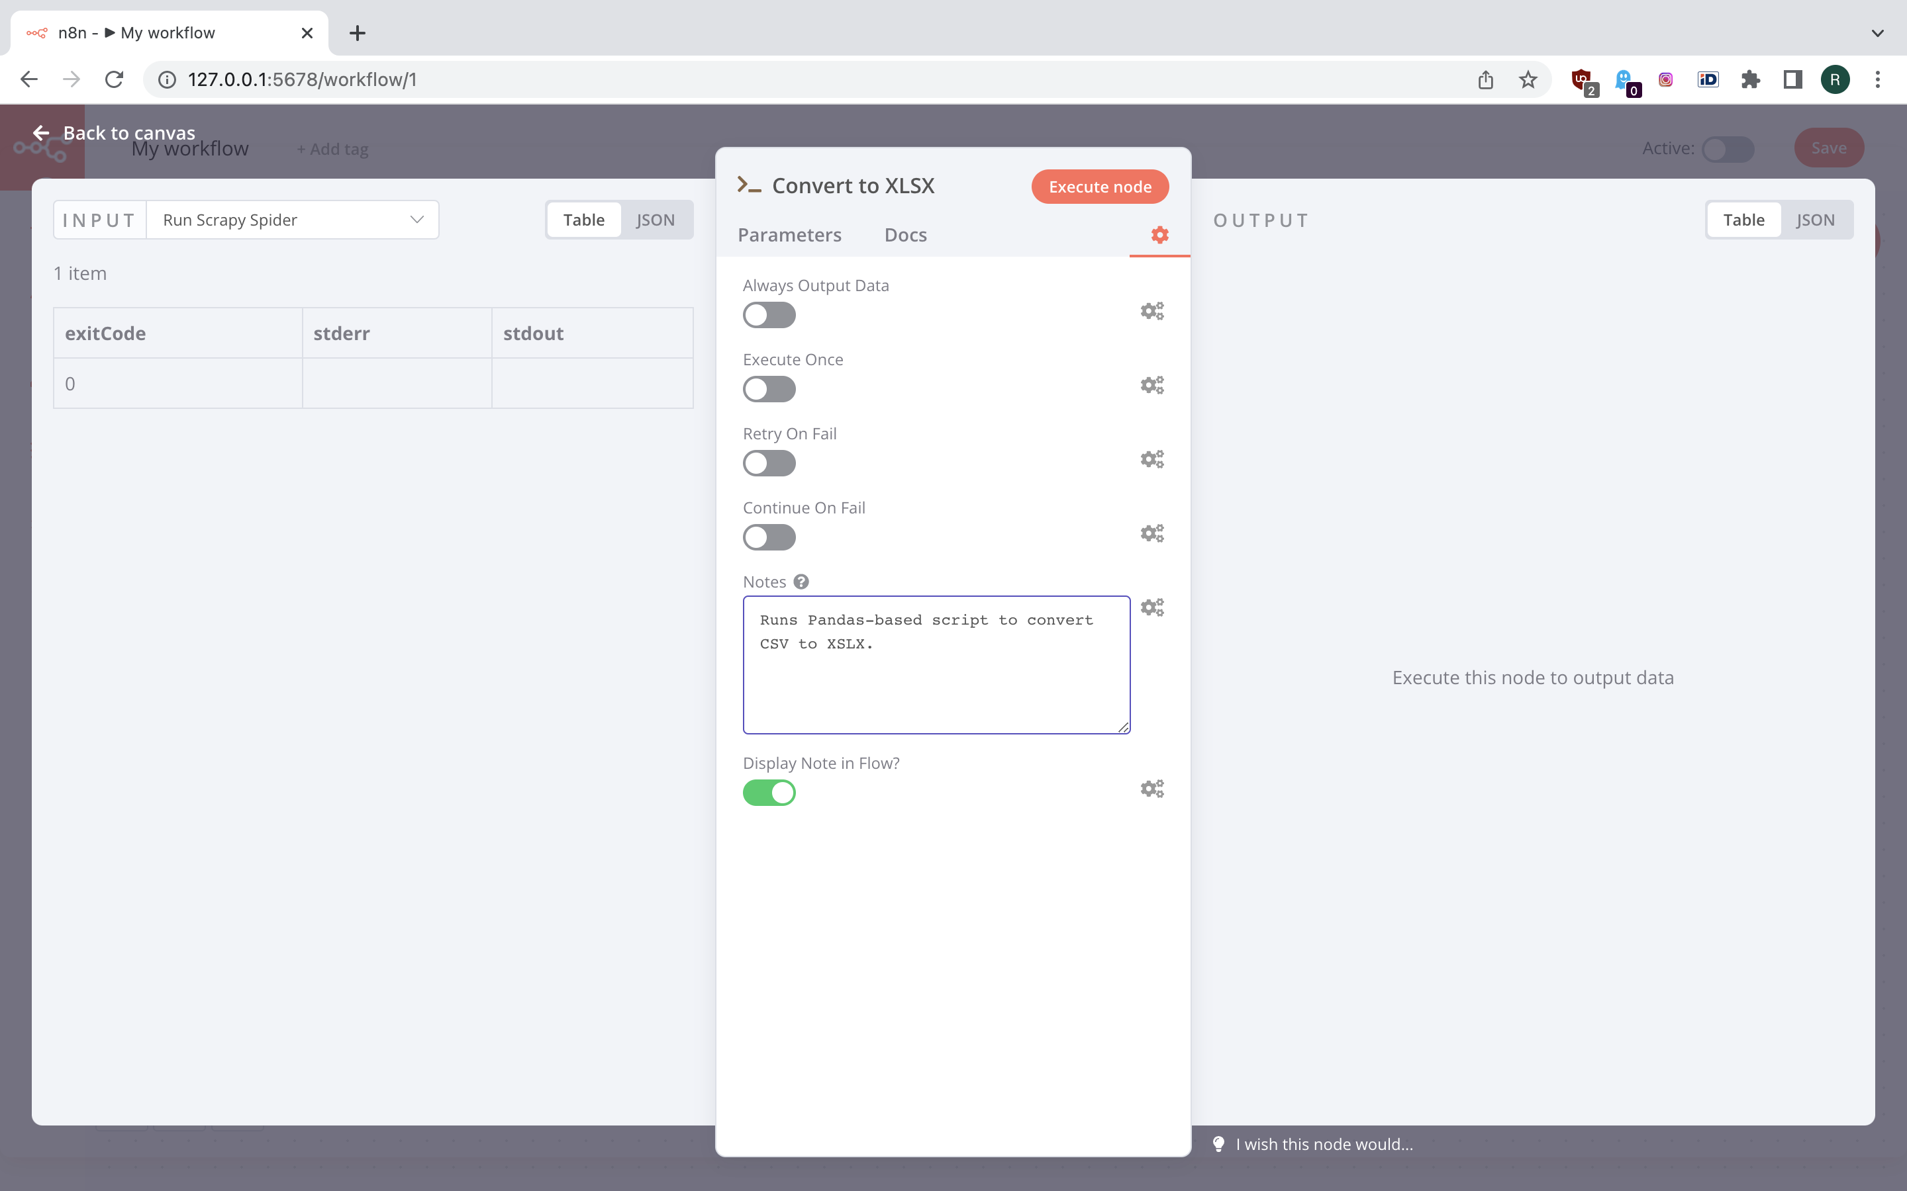The image size is (1907, 1191).
Task: Open a new browser tab
Action: 357,33
